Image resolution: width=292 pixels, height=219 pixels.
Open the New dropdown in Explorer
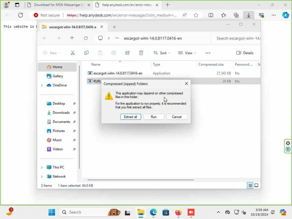pos(52,53)
